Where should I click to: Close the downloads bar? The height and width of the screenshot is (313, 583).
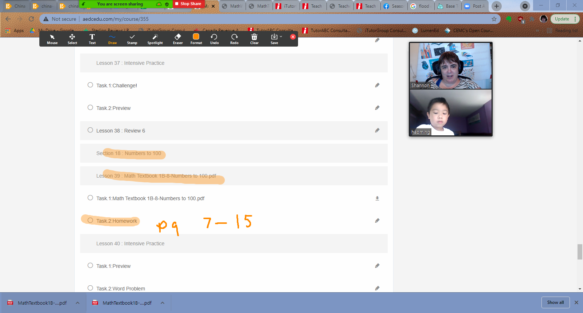point(576,302)
